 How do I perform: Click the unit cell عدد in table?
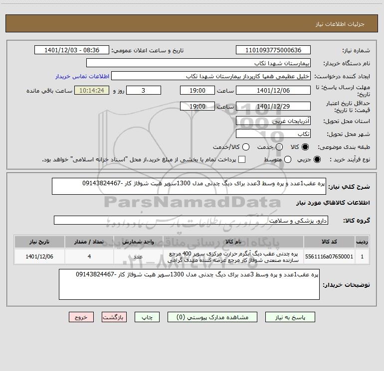tap(138, 256)
